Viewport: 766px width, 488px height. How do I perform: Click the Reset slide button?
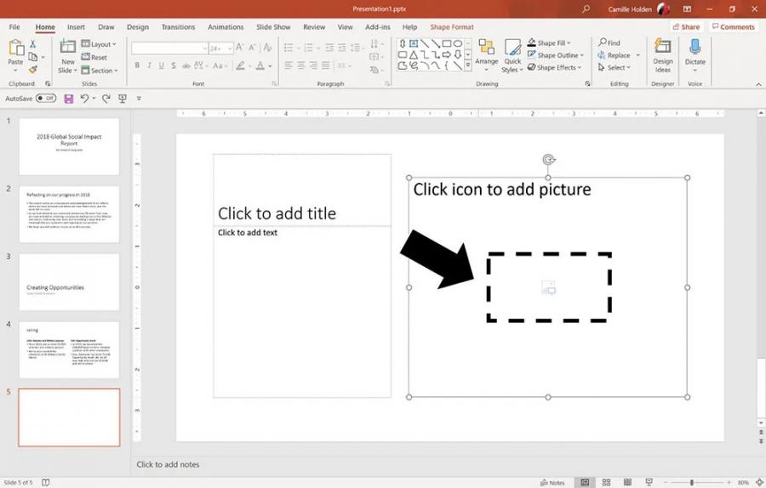pyautogui.click(x=94, y=57)
